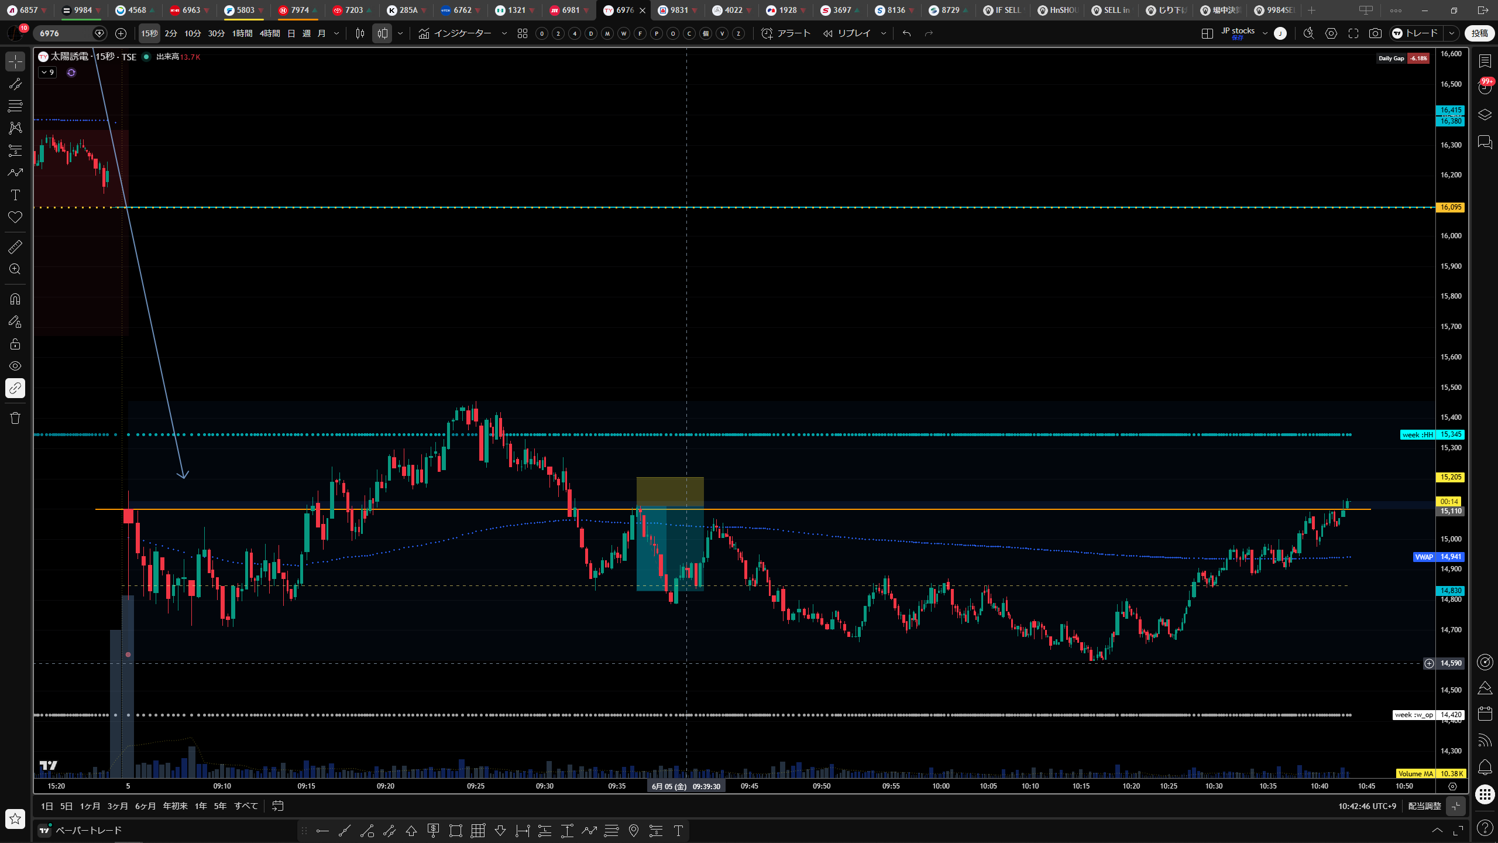The image size is (1498, 843).
Task: Take a chart snapshot with the camera icon
Action: (1375, 33)
